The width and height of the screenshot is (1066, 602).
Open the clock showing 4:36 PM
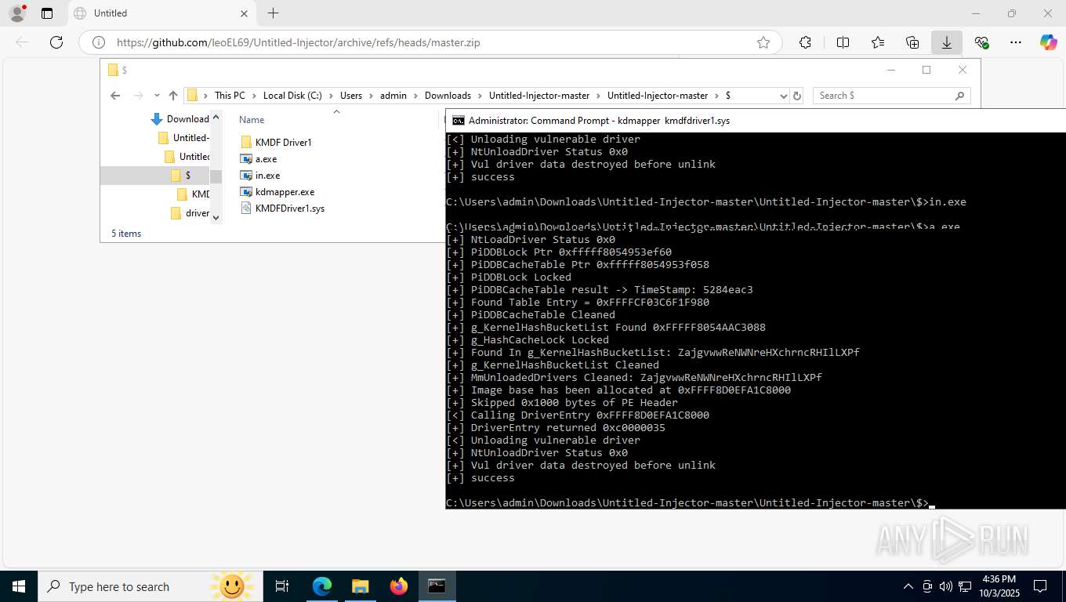(x=999, y=586)
